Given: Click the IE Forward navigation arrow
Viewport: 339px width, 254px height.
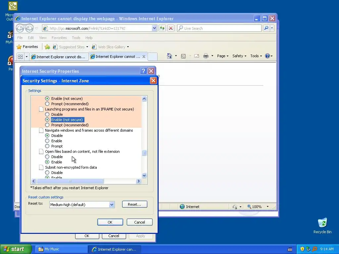Looking at the screenshot, I should point(29,28).
